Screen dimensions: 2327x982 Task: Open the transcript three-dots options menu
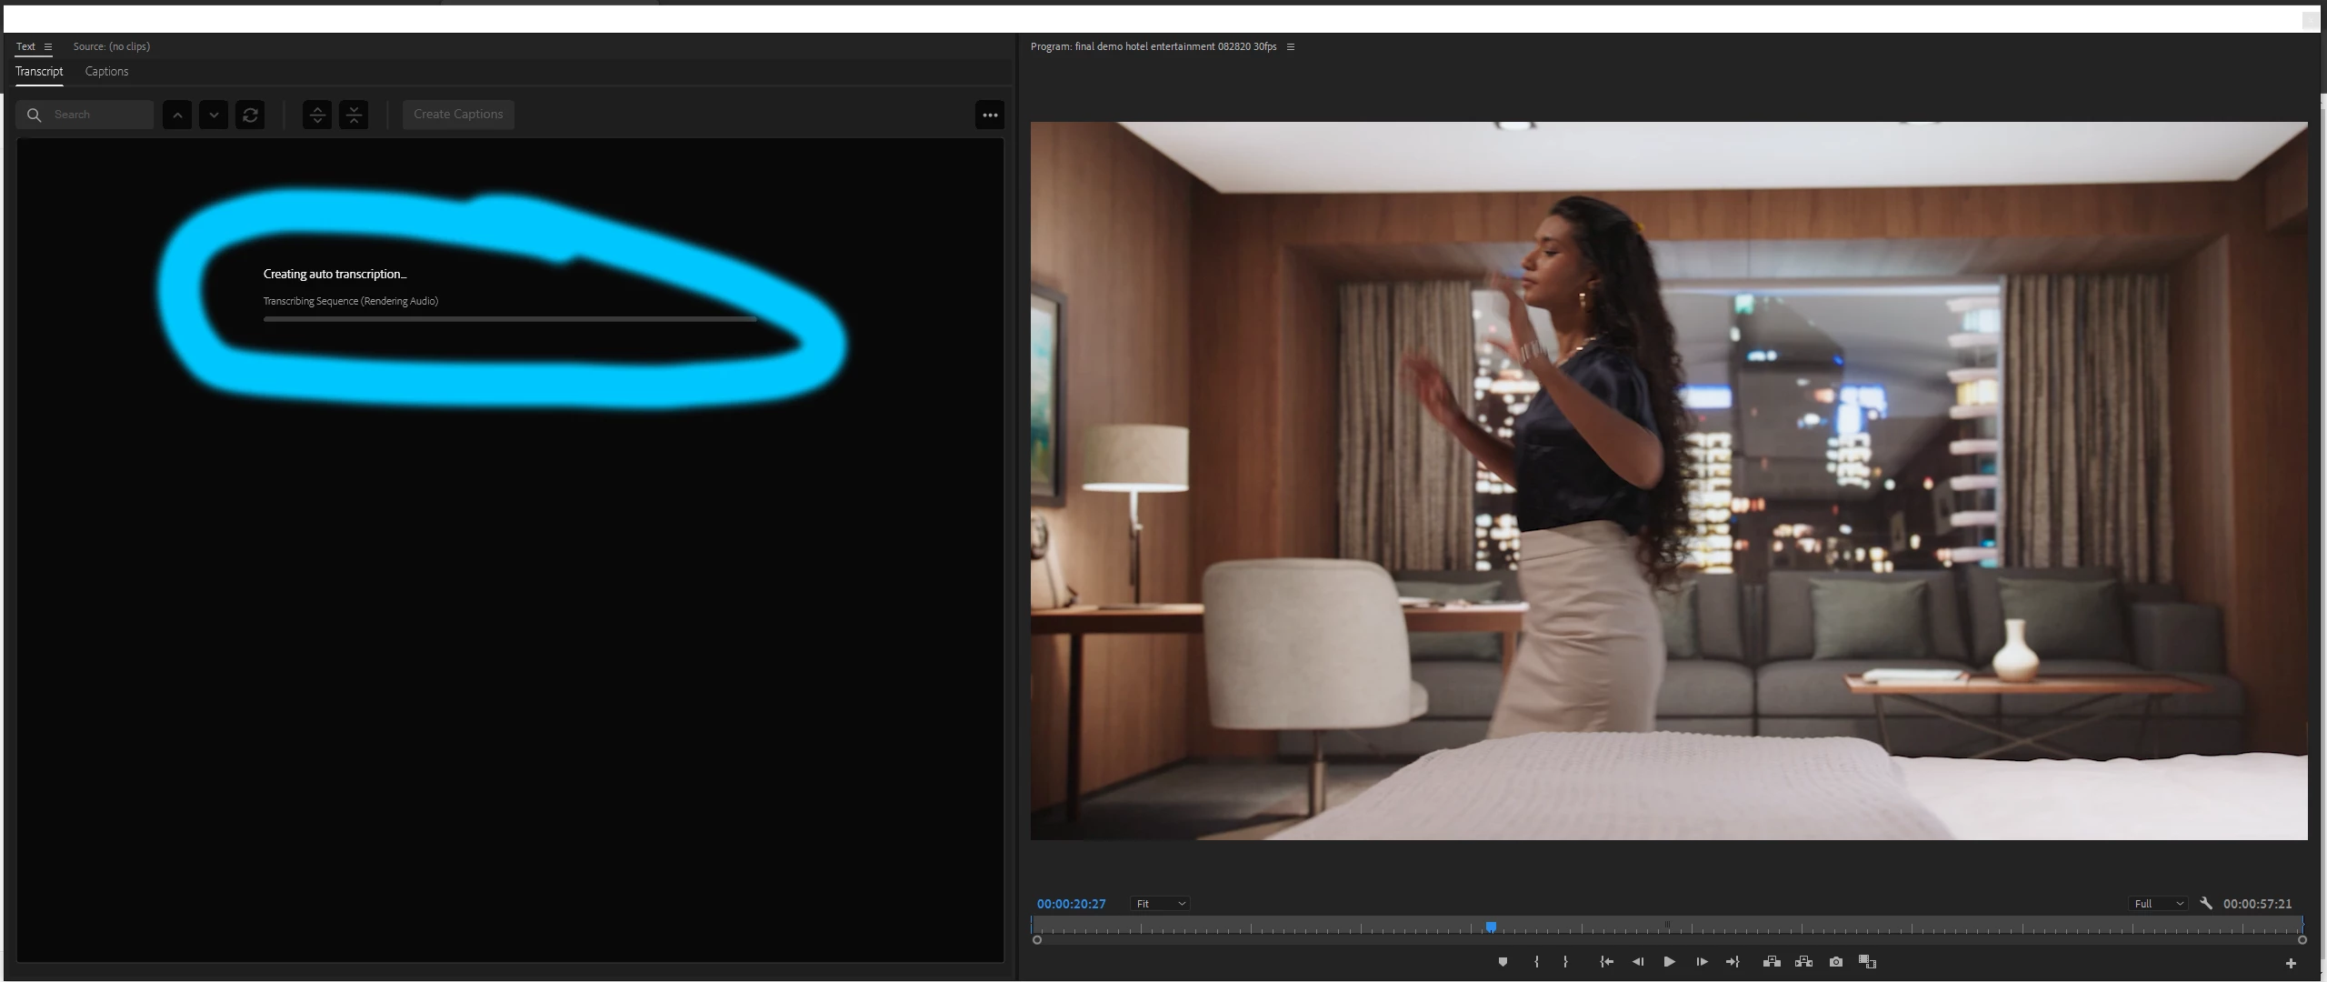(x=990, y=115)
